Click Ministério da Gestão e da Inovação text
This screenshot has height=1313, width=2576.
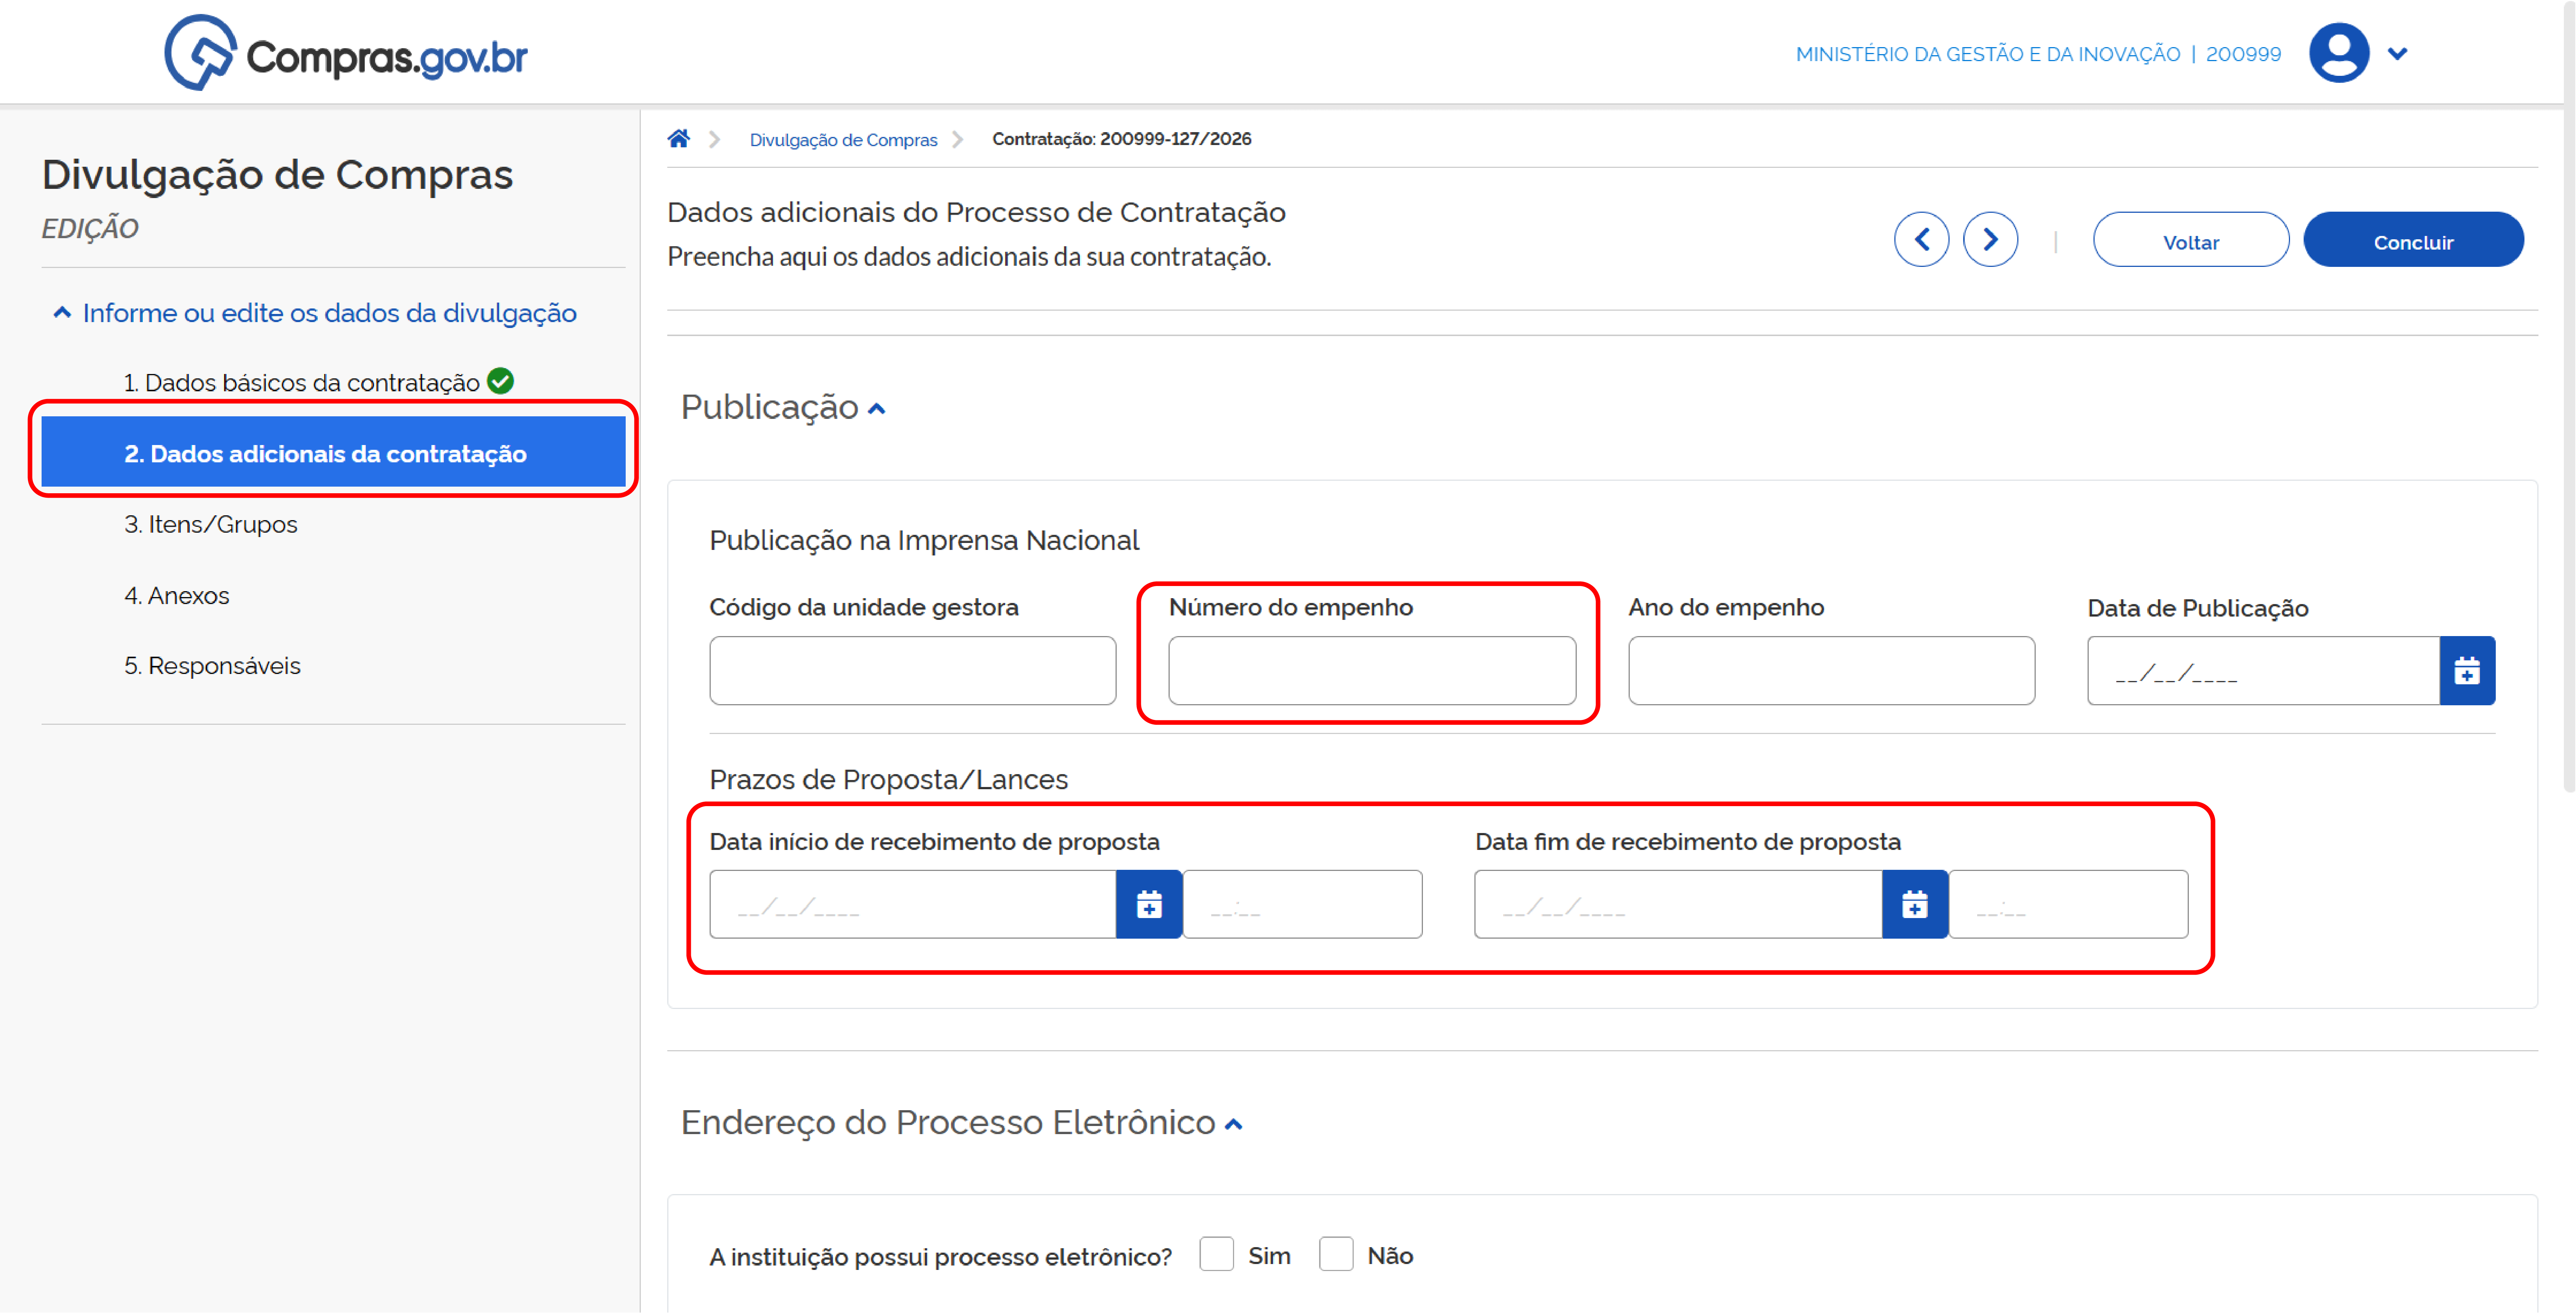click(x=1987, y=54)
